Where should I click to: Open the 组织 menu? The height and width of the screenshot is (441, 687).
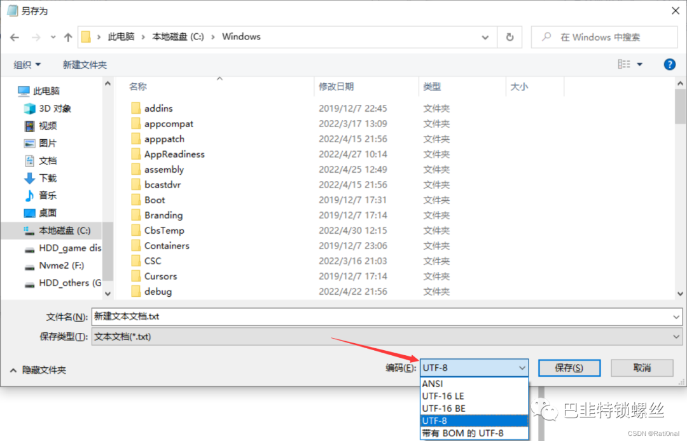pos(27,65)
